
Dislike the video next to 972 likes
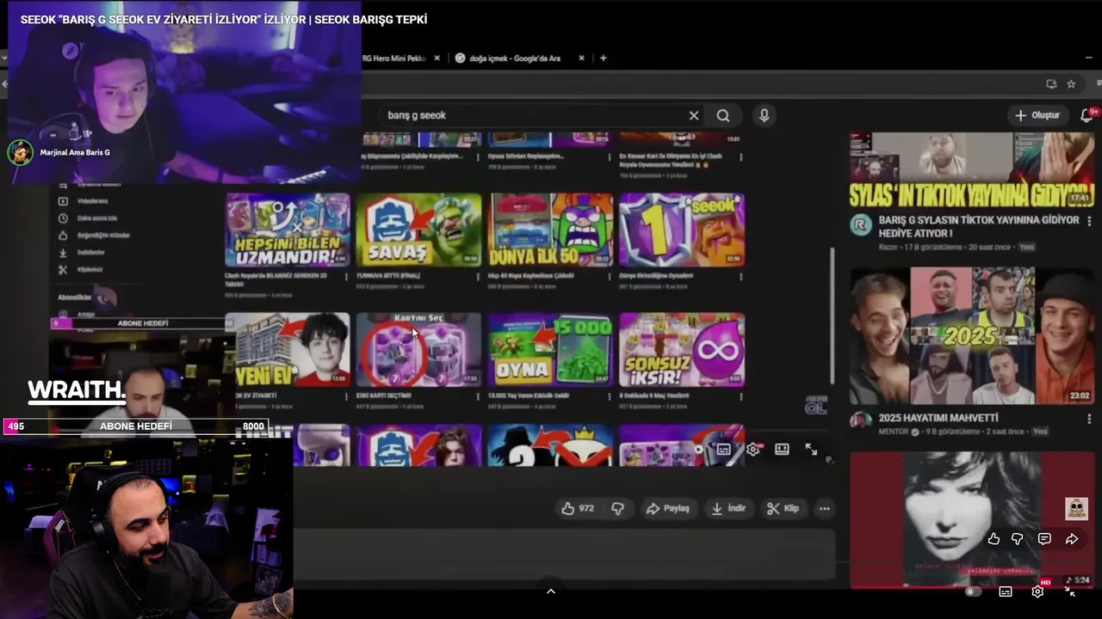click(x=617, y=508)
